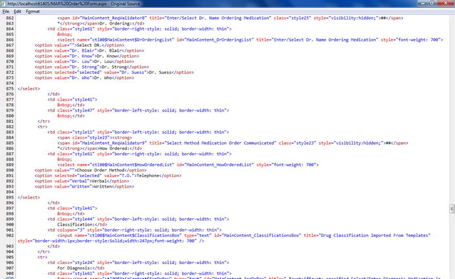Click the vertical scrollbar thumb
Viewport: 455px width, 279px height.
(x=451, y=209)
